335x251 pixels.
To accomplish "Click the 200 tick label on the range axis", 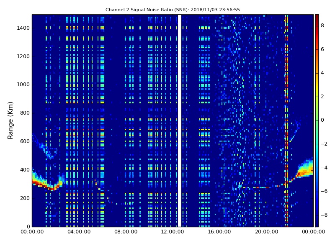I will [25, 198].
